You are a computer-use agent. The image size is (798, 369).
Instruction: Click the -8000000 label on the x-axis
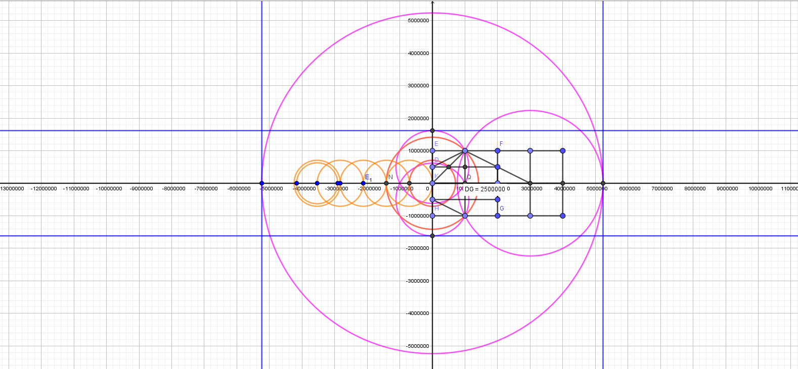click(x=173, y=189)
